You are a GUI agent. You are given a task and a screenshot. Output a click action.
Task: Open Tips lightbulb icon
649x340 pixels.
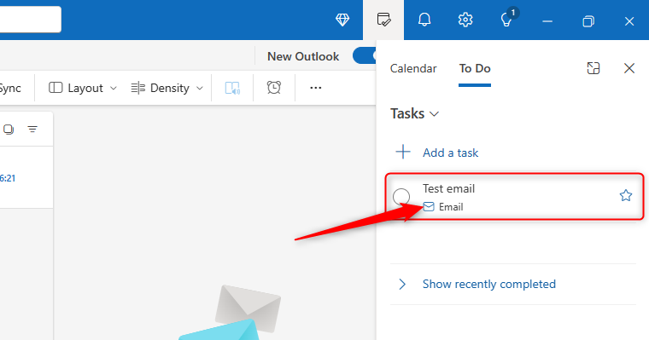(506, 20)
